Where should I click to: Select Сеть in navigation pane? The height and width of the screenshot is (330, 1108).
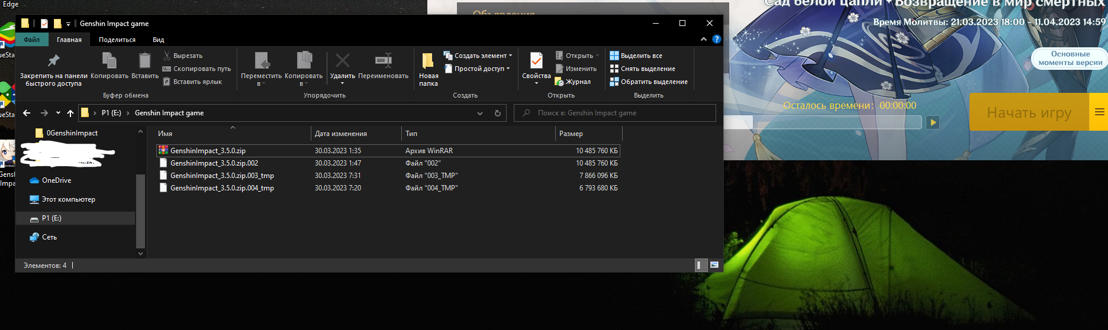point(49,237)
